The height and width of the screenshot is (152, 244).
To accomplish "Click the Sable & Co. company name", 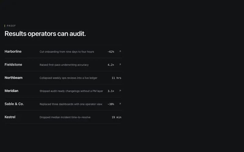I will pos(14,104).
